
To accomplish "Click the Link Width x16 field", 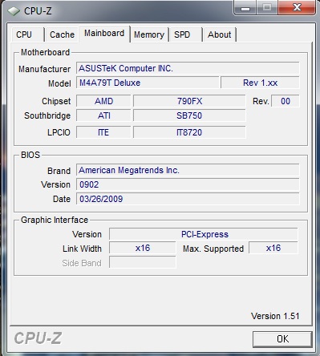I will click(x=143, y=248).
